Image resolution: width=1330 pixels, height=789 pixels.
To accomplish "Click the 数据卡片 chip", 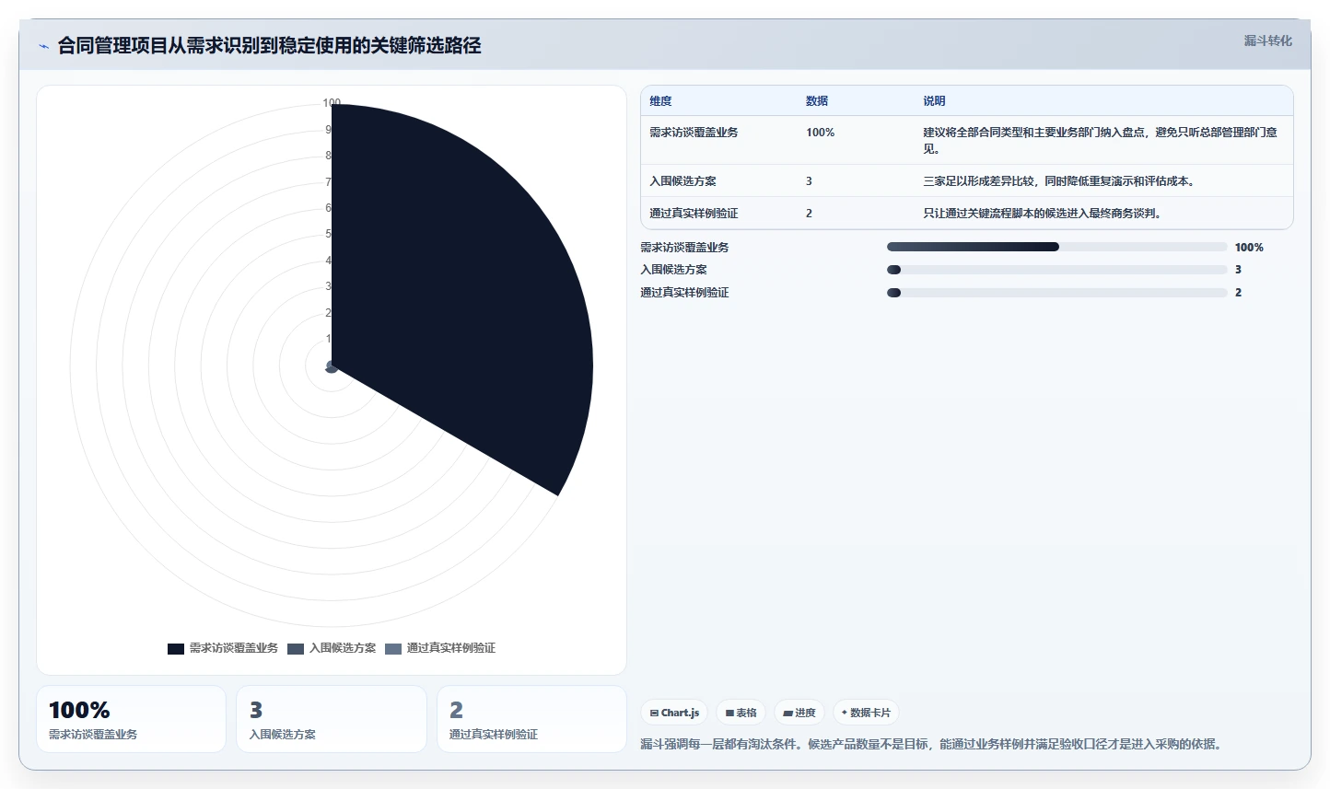I will pos(866,713).
